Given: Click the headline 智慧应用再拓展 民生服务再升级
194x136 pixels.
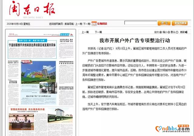Looking at the screenshot, I should (28, 109).
